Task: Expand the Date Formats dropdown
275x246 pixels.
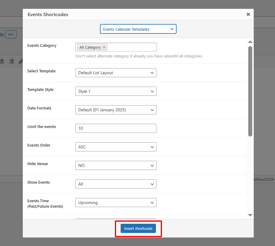Action: pos(116,110)
